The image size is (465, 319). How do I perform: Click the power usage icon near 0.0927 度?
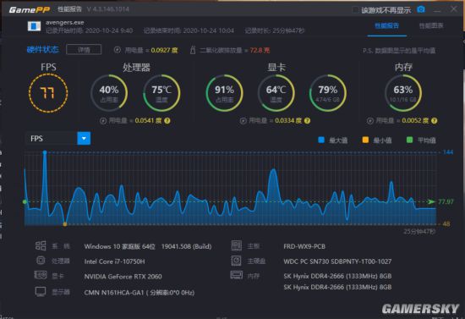pos(118,50)
